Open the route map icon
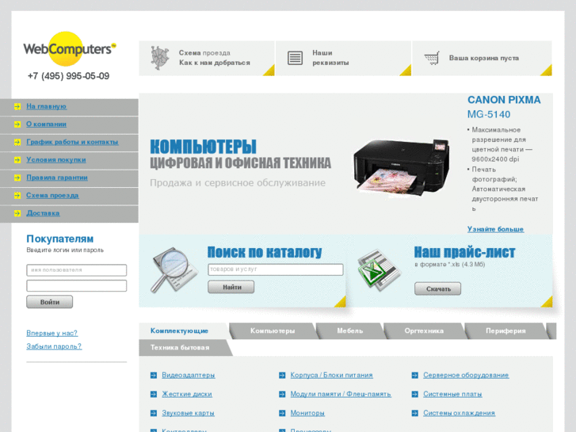 click(160, 58)
